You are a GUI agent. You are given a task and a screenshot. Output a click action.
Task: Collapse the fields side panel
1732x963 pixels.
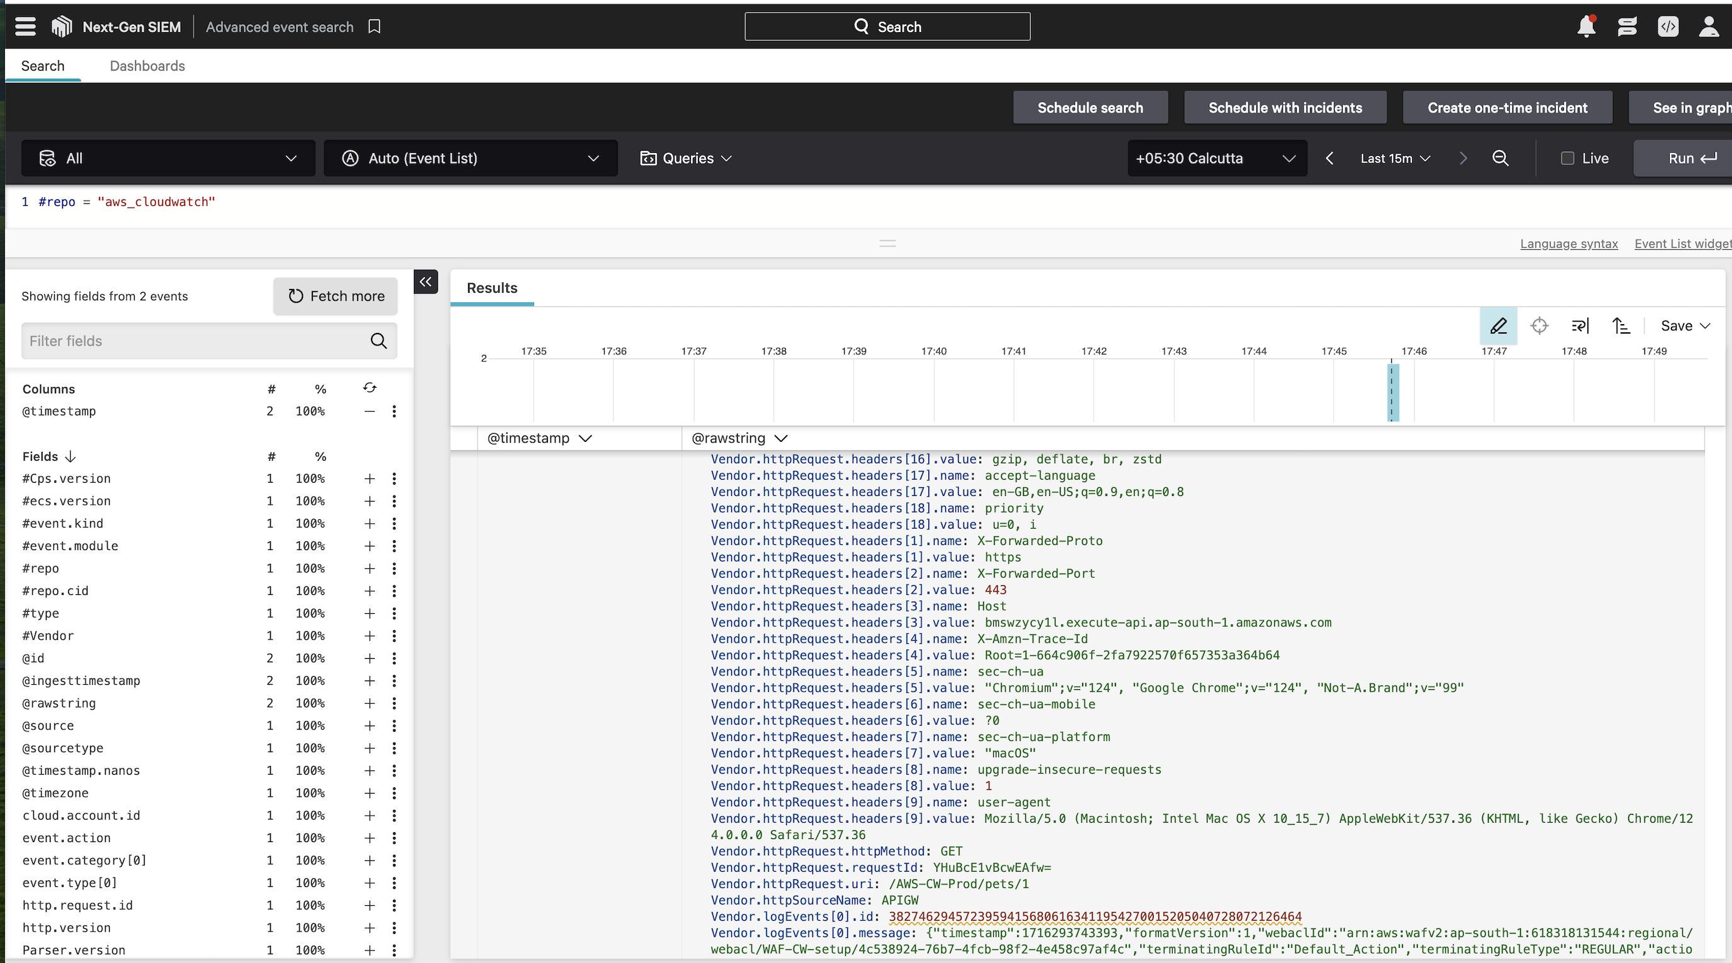pos(426,281)
